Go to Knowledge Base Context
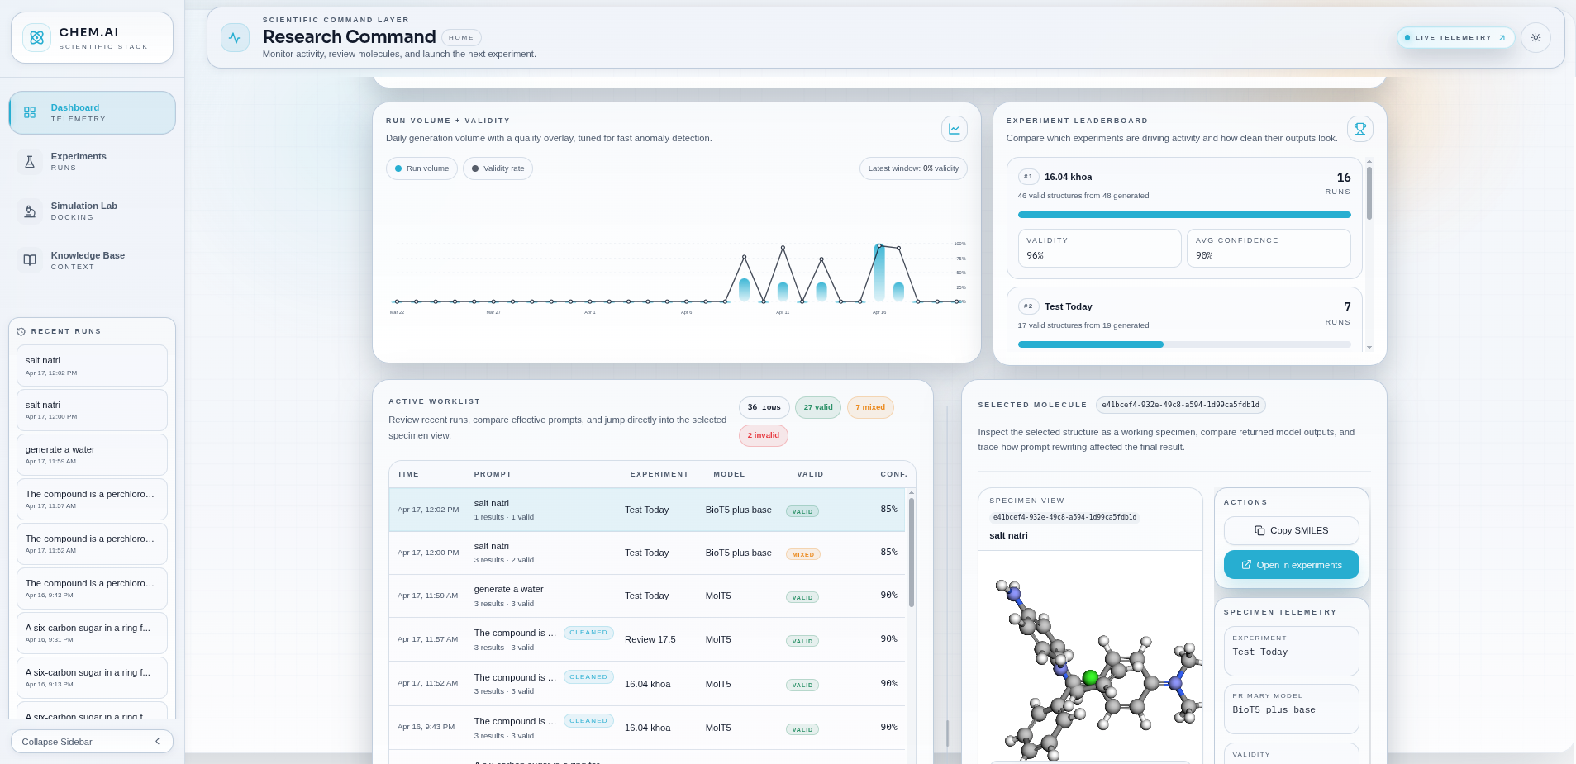The image size is (1576, 764). (x=92, y=260)
